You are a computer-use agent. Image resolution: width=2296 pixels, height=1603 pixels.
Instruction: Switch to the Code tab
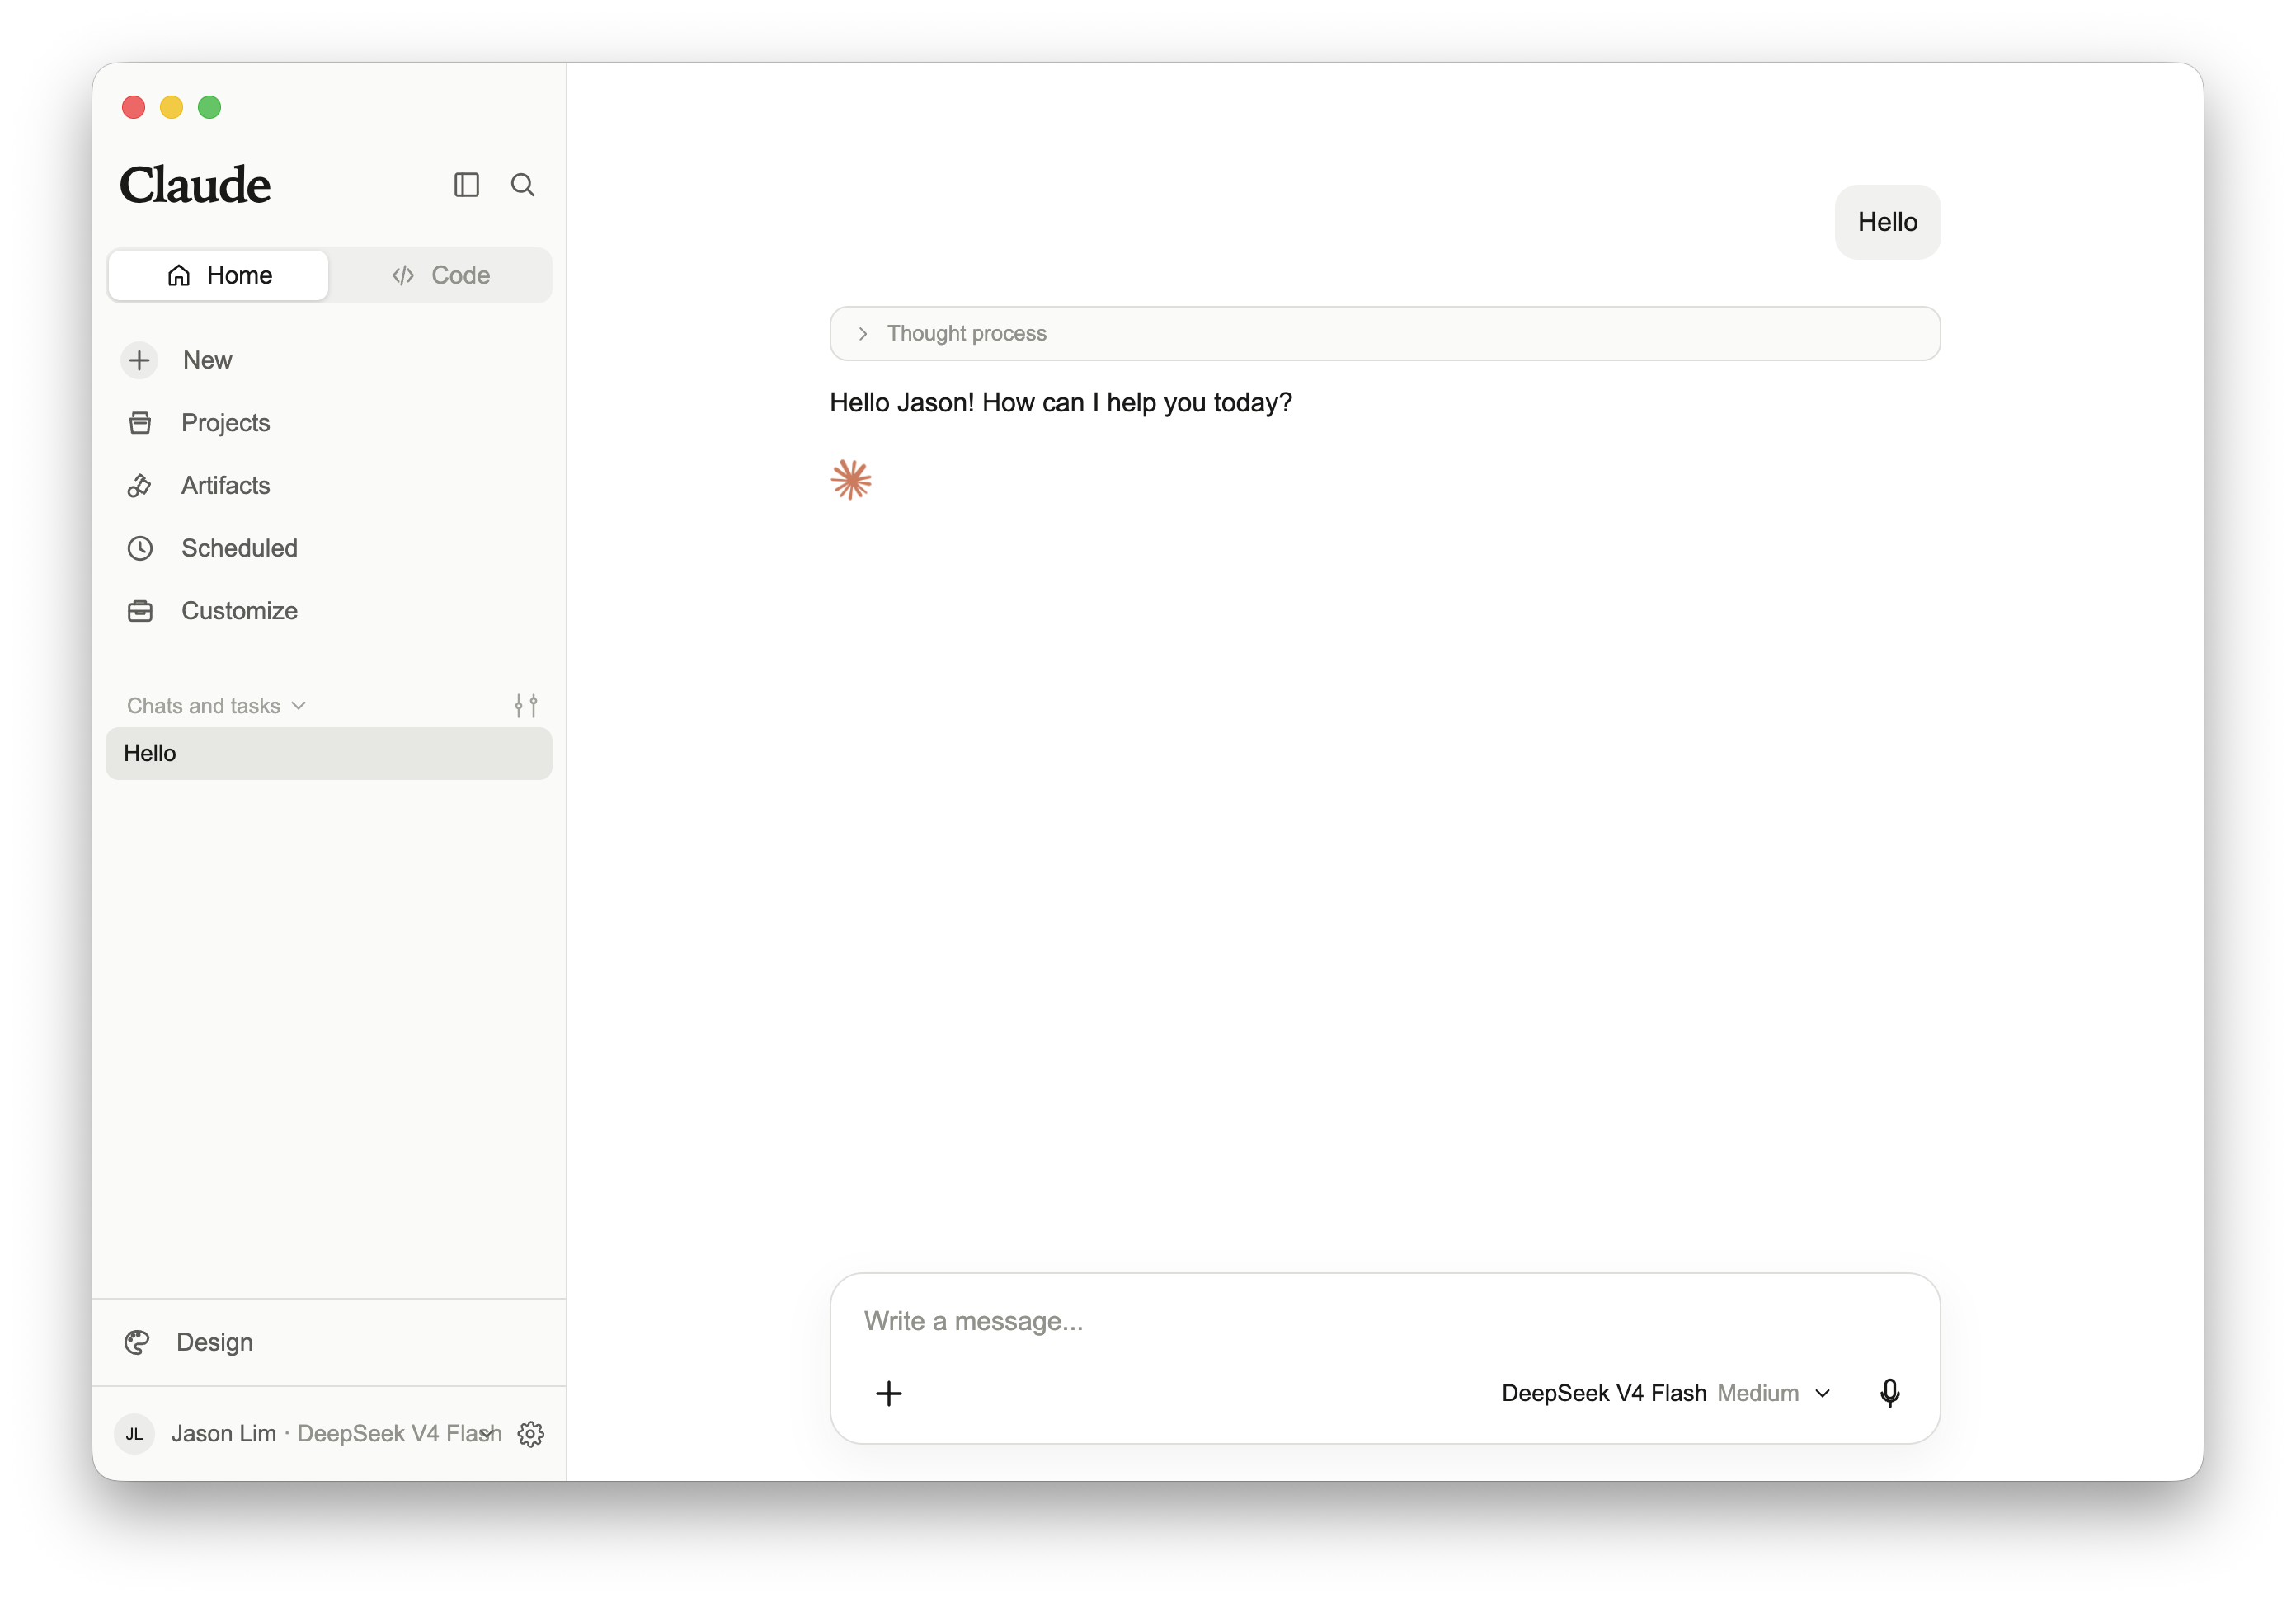point(440,275)
